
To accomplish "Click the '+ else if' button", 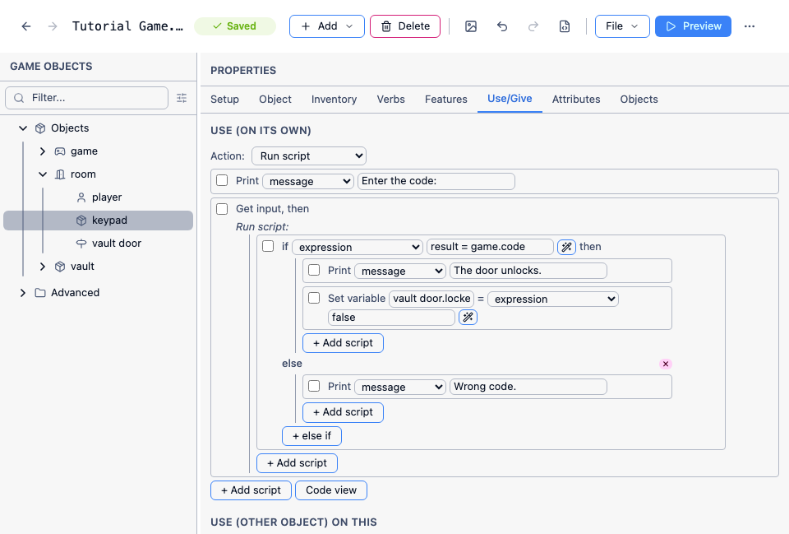I will click(311, 436).
